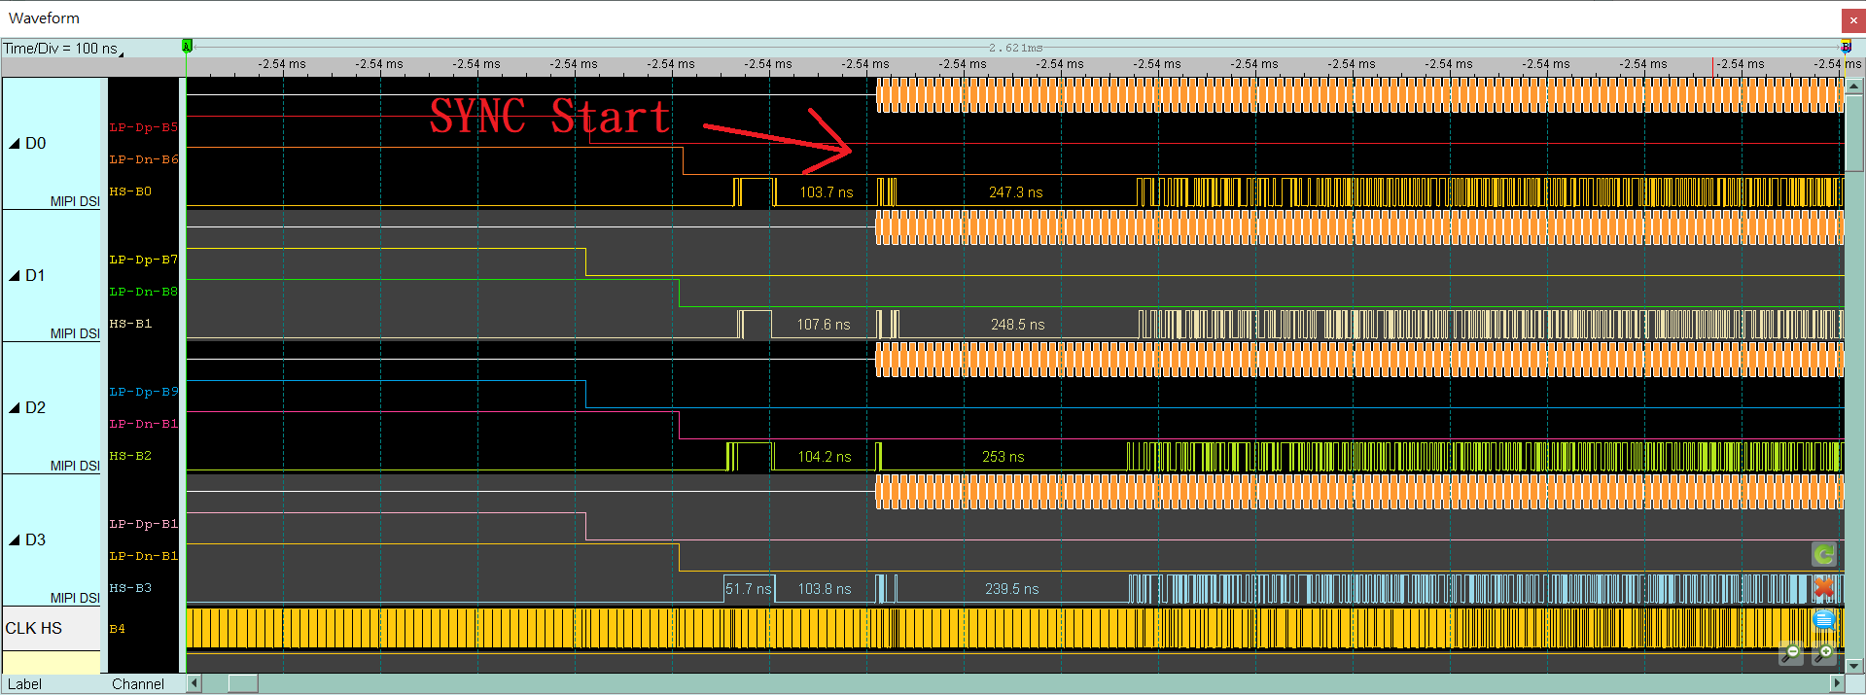Image resolution: width=1866 pixels, height=695 pixels.
Task: Click the HS-B3 channel label
Action: click(x=130, y=588)
